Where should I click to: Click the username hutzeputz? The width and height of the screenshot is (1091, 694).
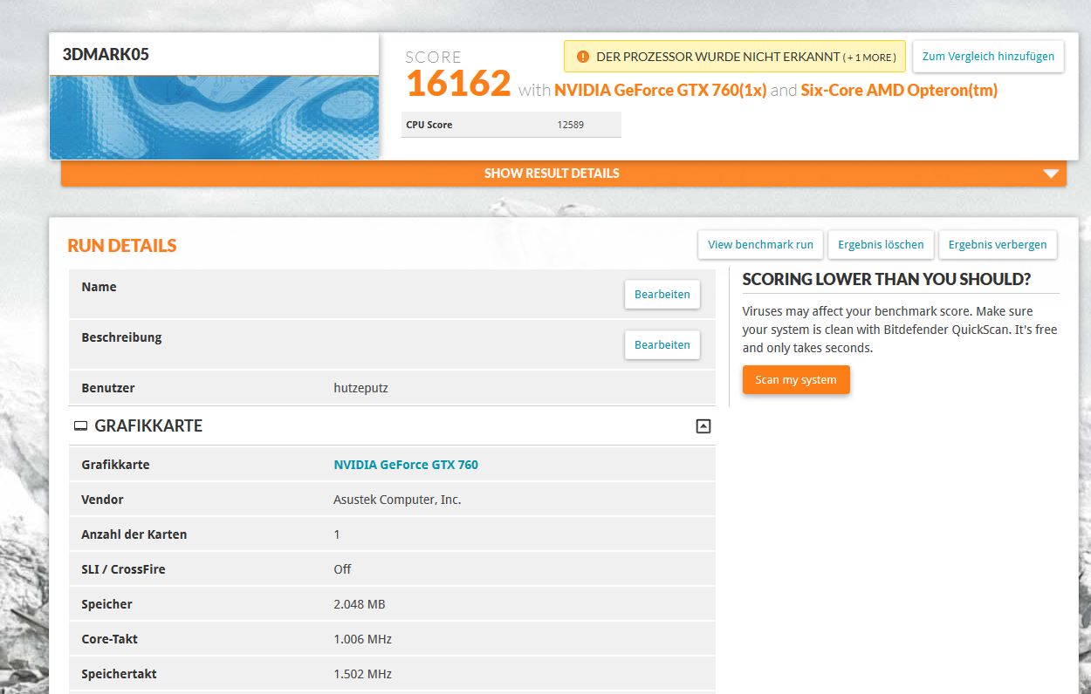click(x=360, y=388)
